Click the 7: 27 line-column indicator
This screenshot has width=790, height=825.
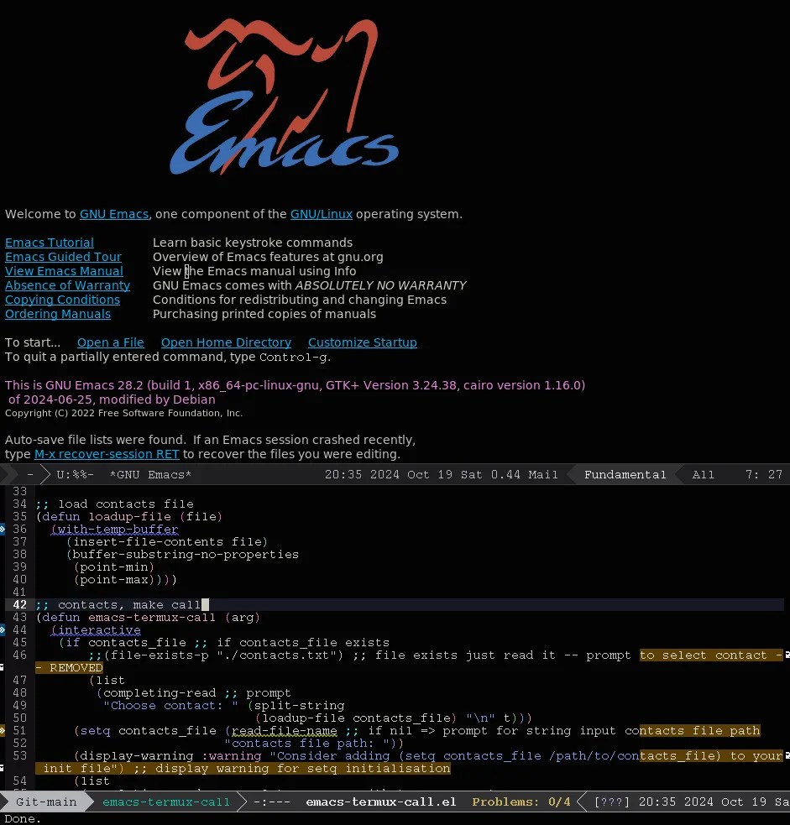764,474
